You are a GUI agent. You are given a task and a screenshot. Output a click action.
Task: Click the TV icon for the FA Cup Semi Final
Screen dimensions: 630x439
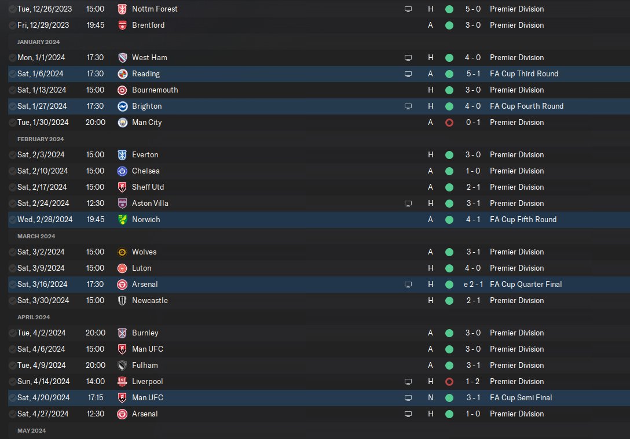(408, 398)
